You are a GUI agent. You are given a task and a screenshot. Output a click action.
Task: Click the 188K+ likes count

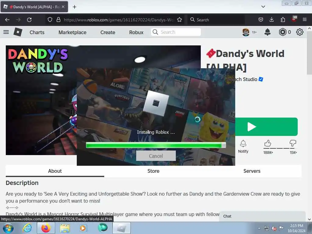pyautogui.click(x=268, y=153)
